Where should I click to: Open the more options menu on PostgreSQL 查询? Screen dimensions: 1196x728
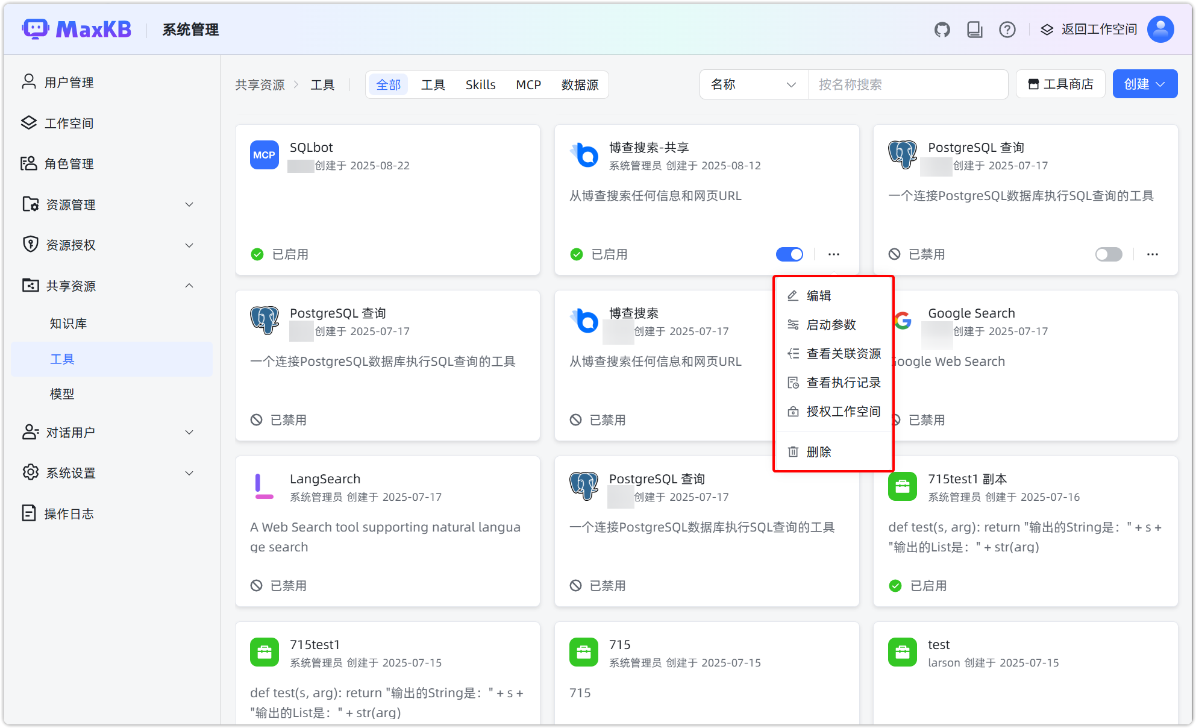coord(1152,254)
